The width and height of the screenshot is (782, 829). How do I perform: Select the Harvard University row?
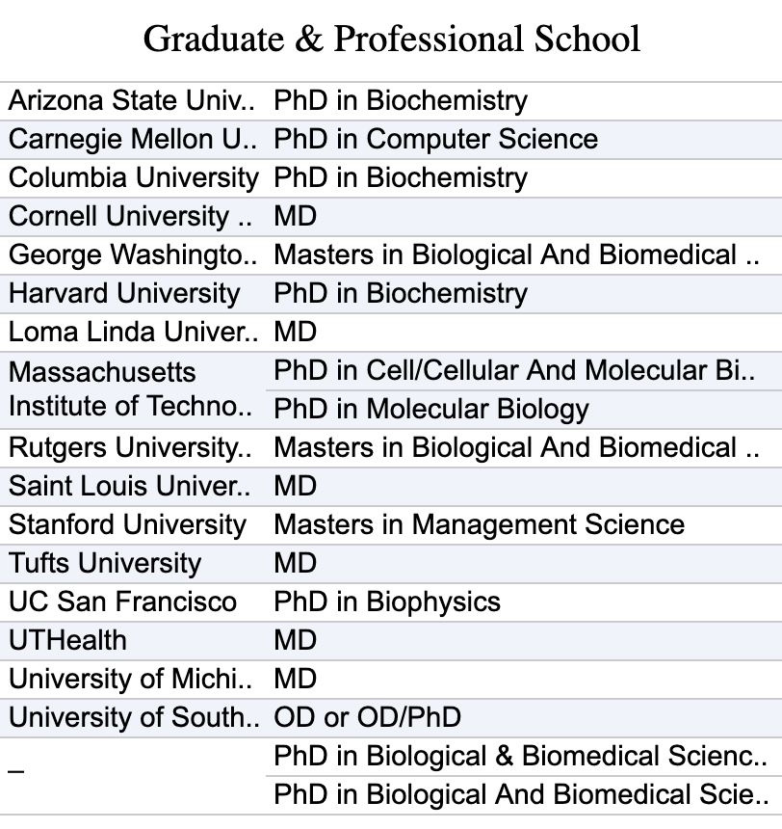click(x=391, y=294)
